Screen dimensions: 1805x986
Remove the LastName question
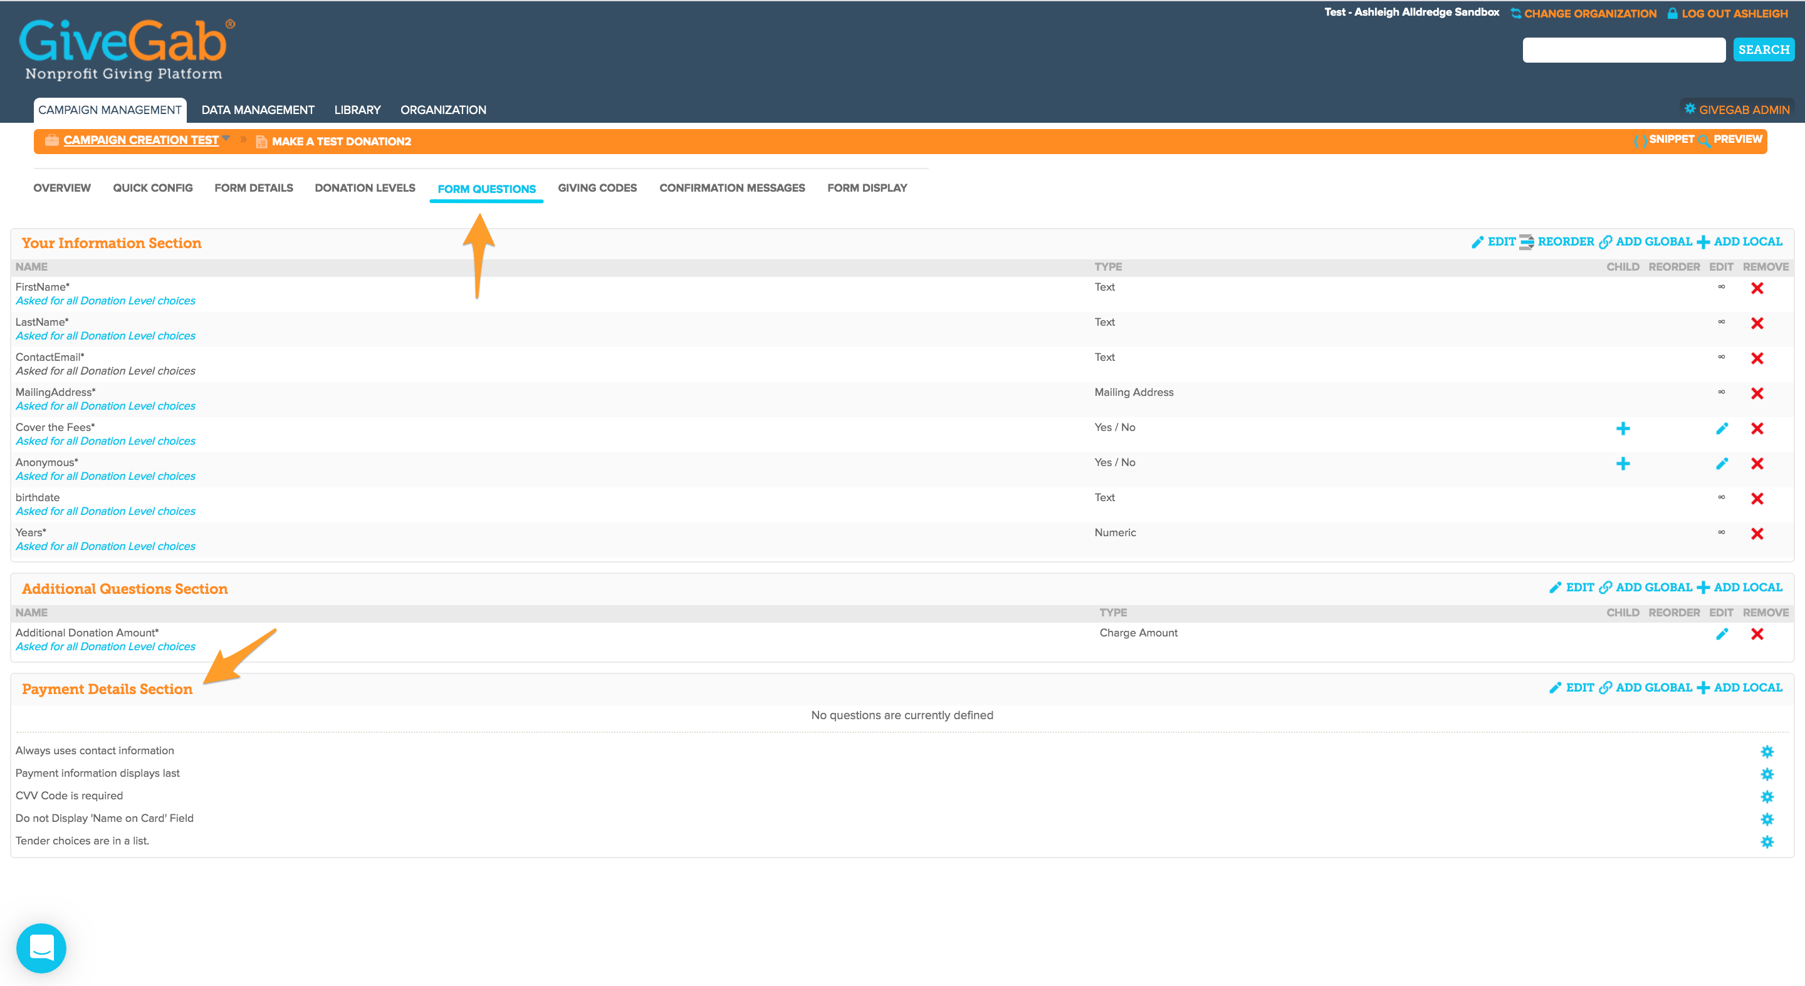[x=1757, y=323]
